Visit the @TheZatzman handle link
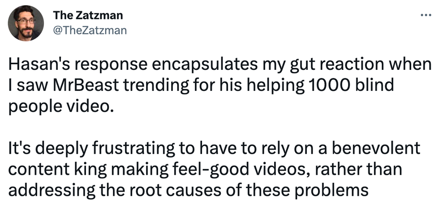Viewport: 439px width, 202px height. point(90,30)
